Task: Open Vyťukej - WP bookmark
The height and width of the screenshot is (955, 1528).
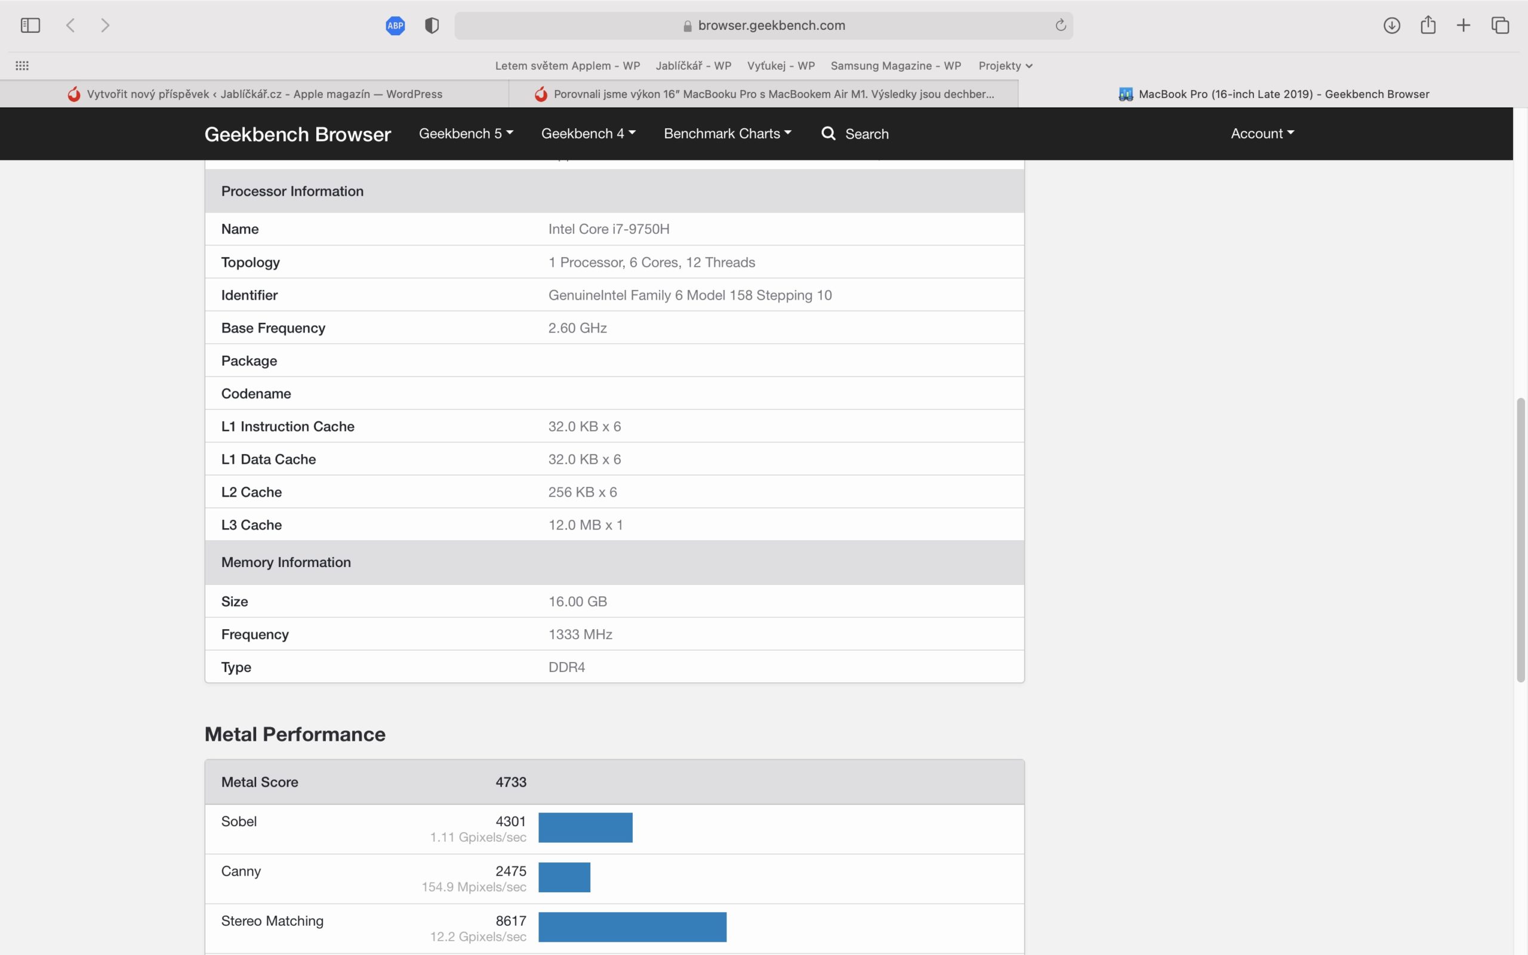Action: coord(781,66)
